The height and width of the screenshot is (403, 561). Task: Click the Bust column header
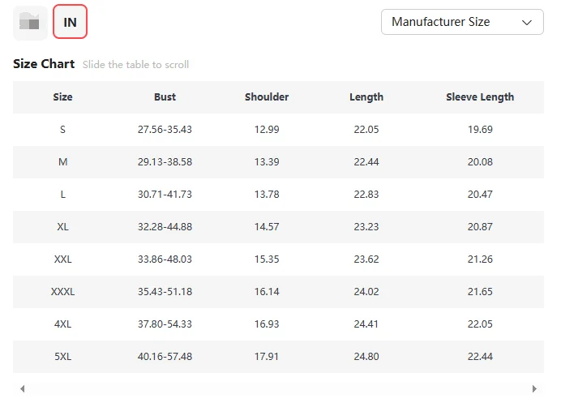pyautogui.click(x=165, y=97)
